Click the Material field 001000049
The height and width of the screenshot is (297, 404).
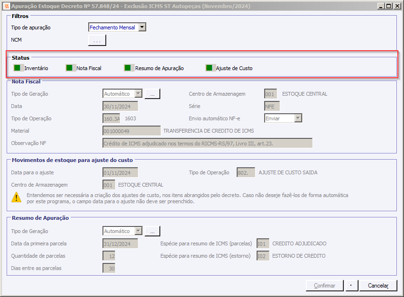point(131,131)
